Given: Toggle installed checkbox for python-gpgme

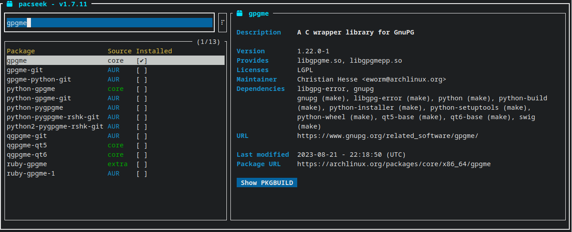Looking at the screenshot, I should click(142, 89).
